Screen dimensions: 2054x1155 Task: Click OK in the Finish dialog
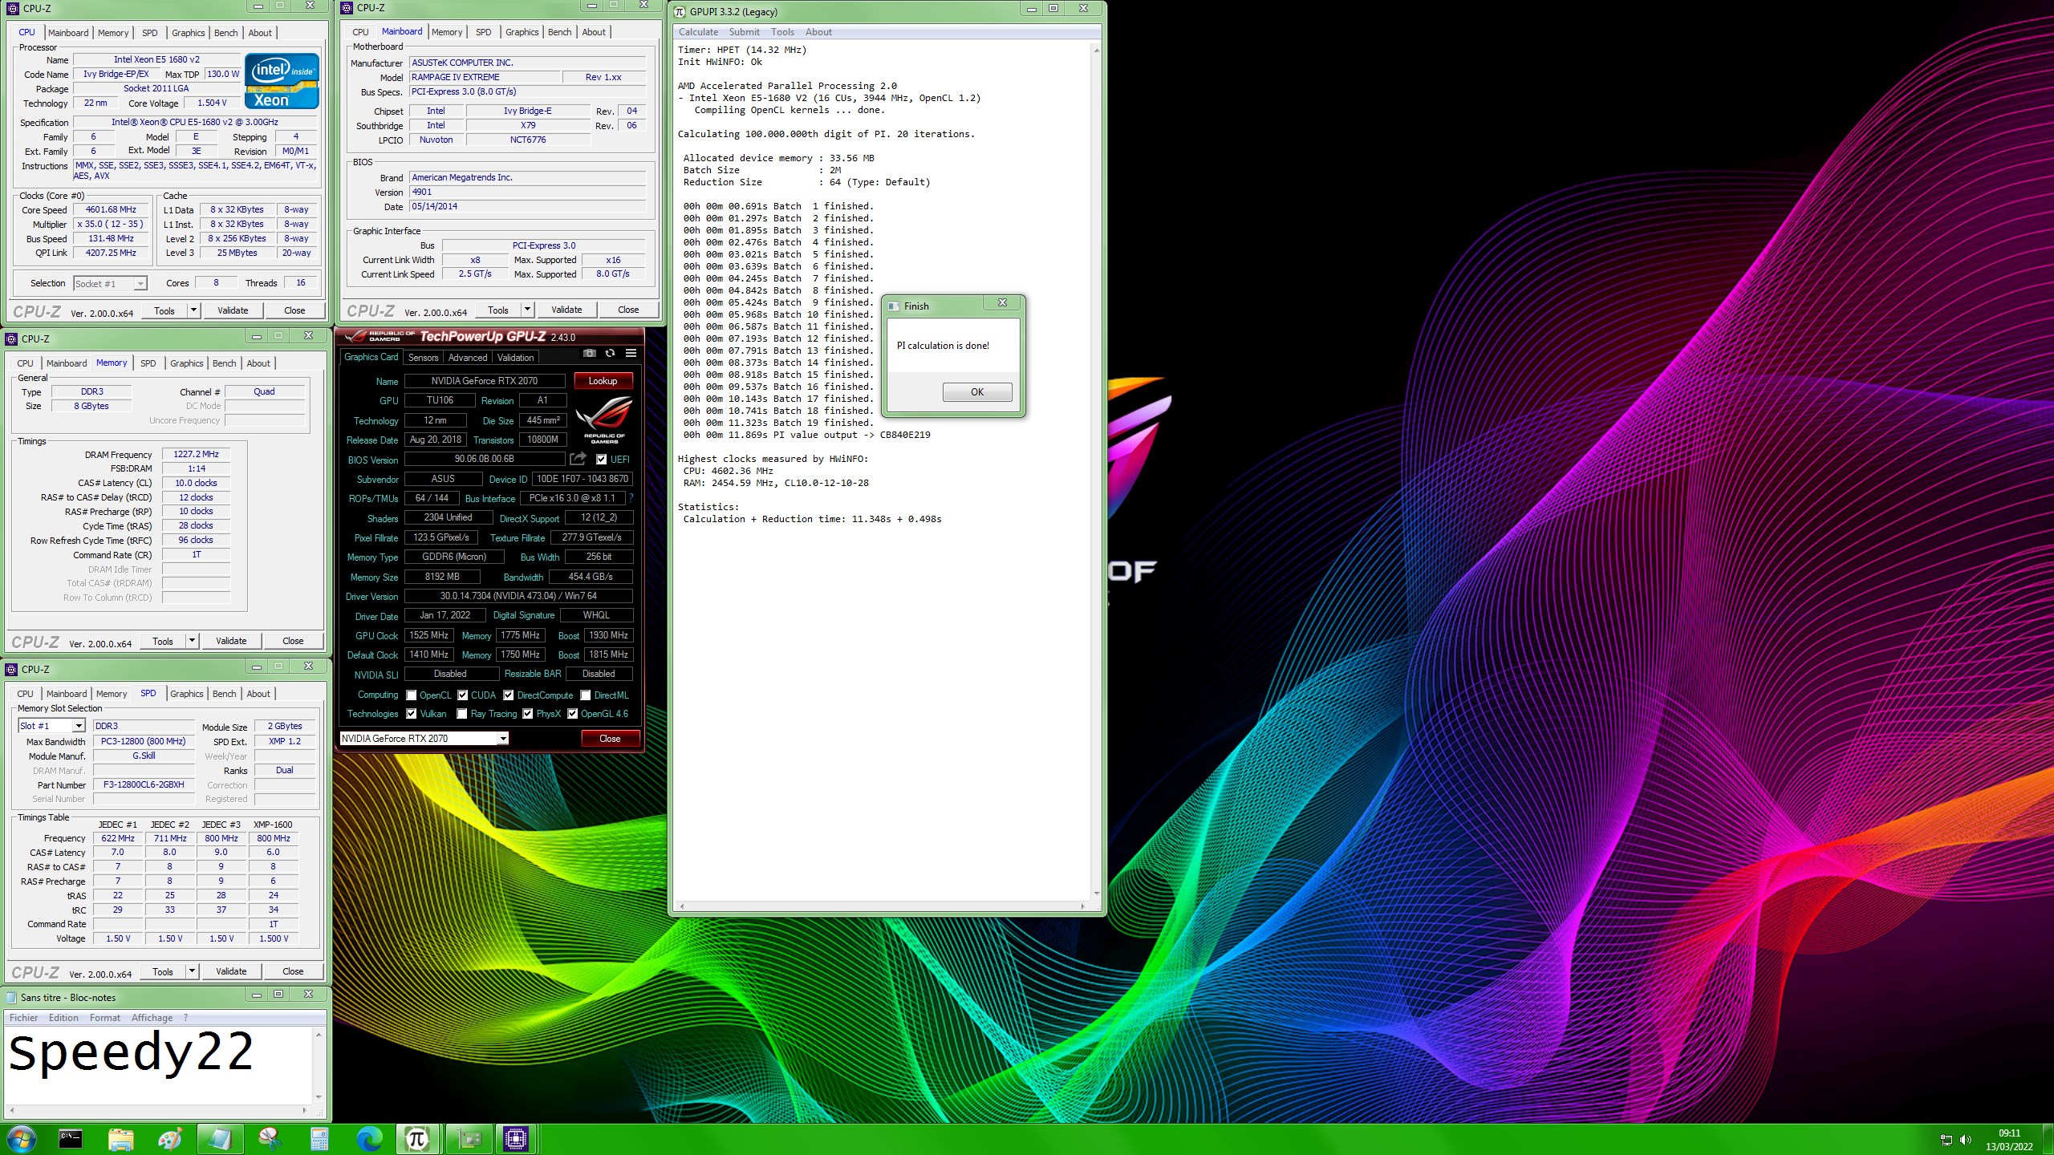coord(976,391)
